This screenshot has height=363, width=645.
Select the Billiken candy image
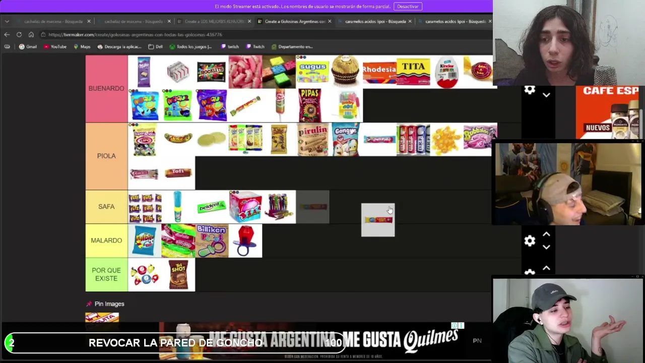(x=212, y=240)
